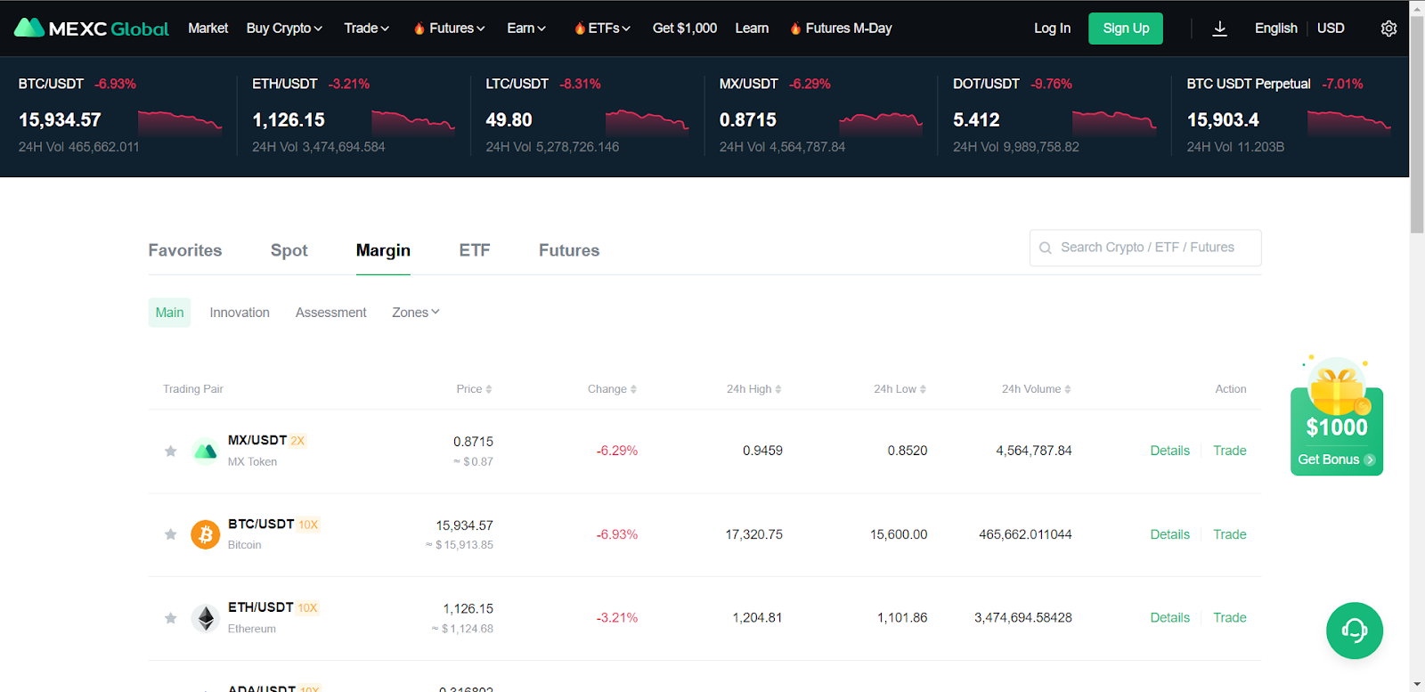Focus the Search Crypto / ETF / Futures field

click(x=1145, y=248)
